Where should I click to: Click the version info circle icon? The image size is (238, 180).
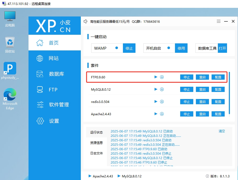[x=207, y=176]
